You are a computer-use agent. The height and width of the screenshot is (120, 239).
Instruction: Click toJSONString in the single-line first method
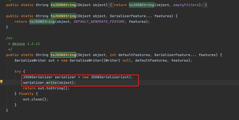(x=63, y=5)
